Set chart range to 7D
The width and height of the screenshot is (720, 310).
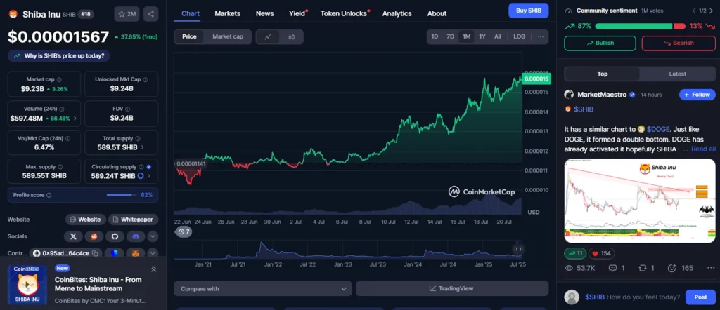tap(451, 36)
